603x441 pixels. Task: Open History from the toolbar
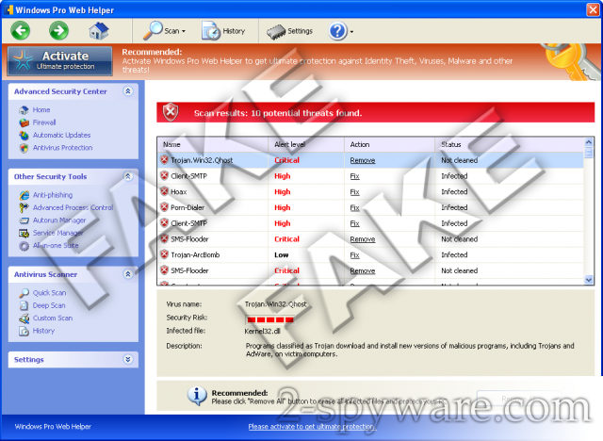coord(223,31)
